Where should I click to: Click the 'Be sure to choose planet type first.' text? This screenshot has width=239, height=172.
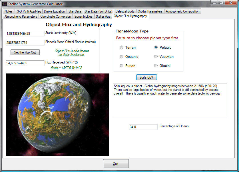pyautogui.click(x=147, y=38)
